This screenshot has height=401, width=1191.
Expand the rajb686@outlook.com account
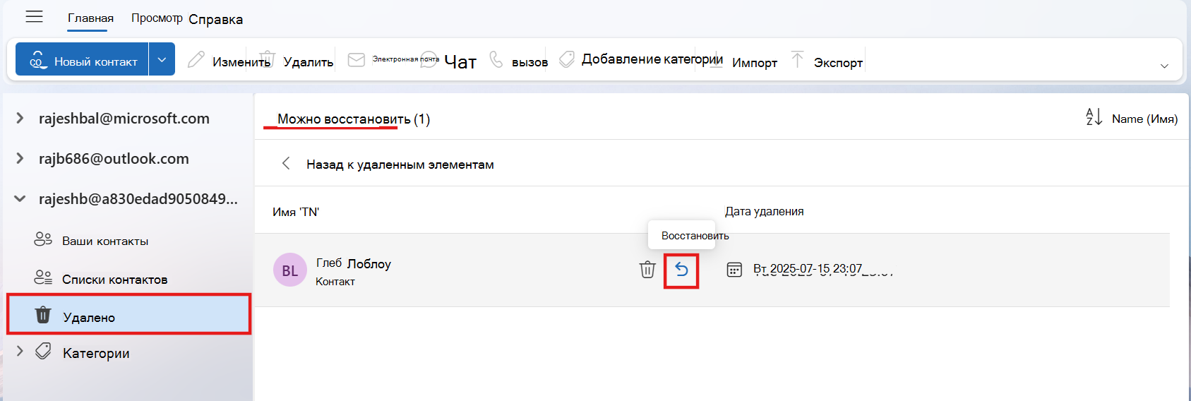tap(20, 158)
